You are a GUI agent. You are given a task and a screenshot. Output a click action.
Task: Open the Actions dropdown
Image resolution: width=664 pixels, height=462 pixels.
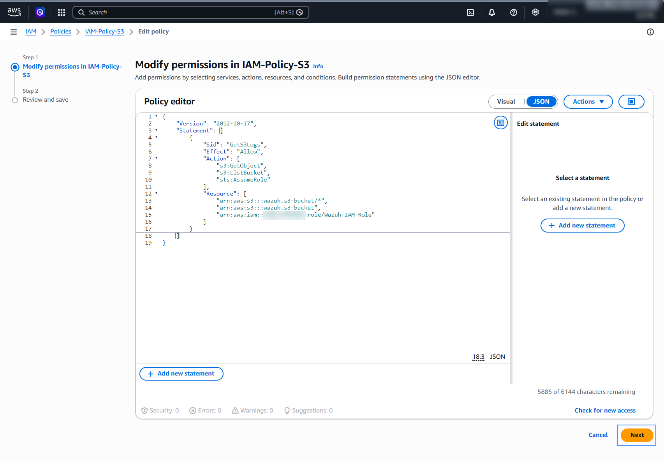tap(588, 102)
